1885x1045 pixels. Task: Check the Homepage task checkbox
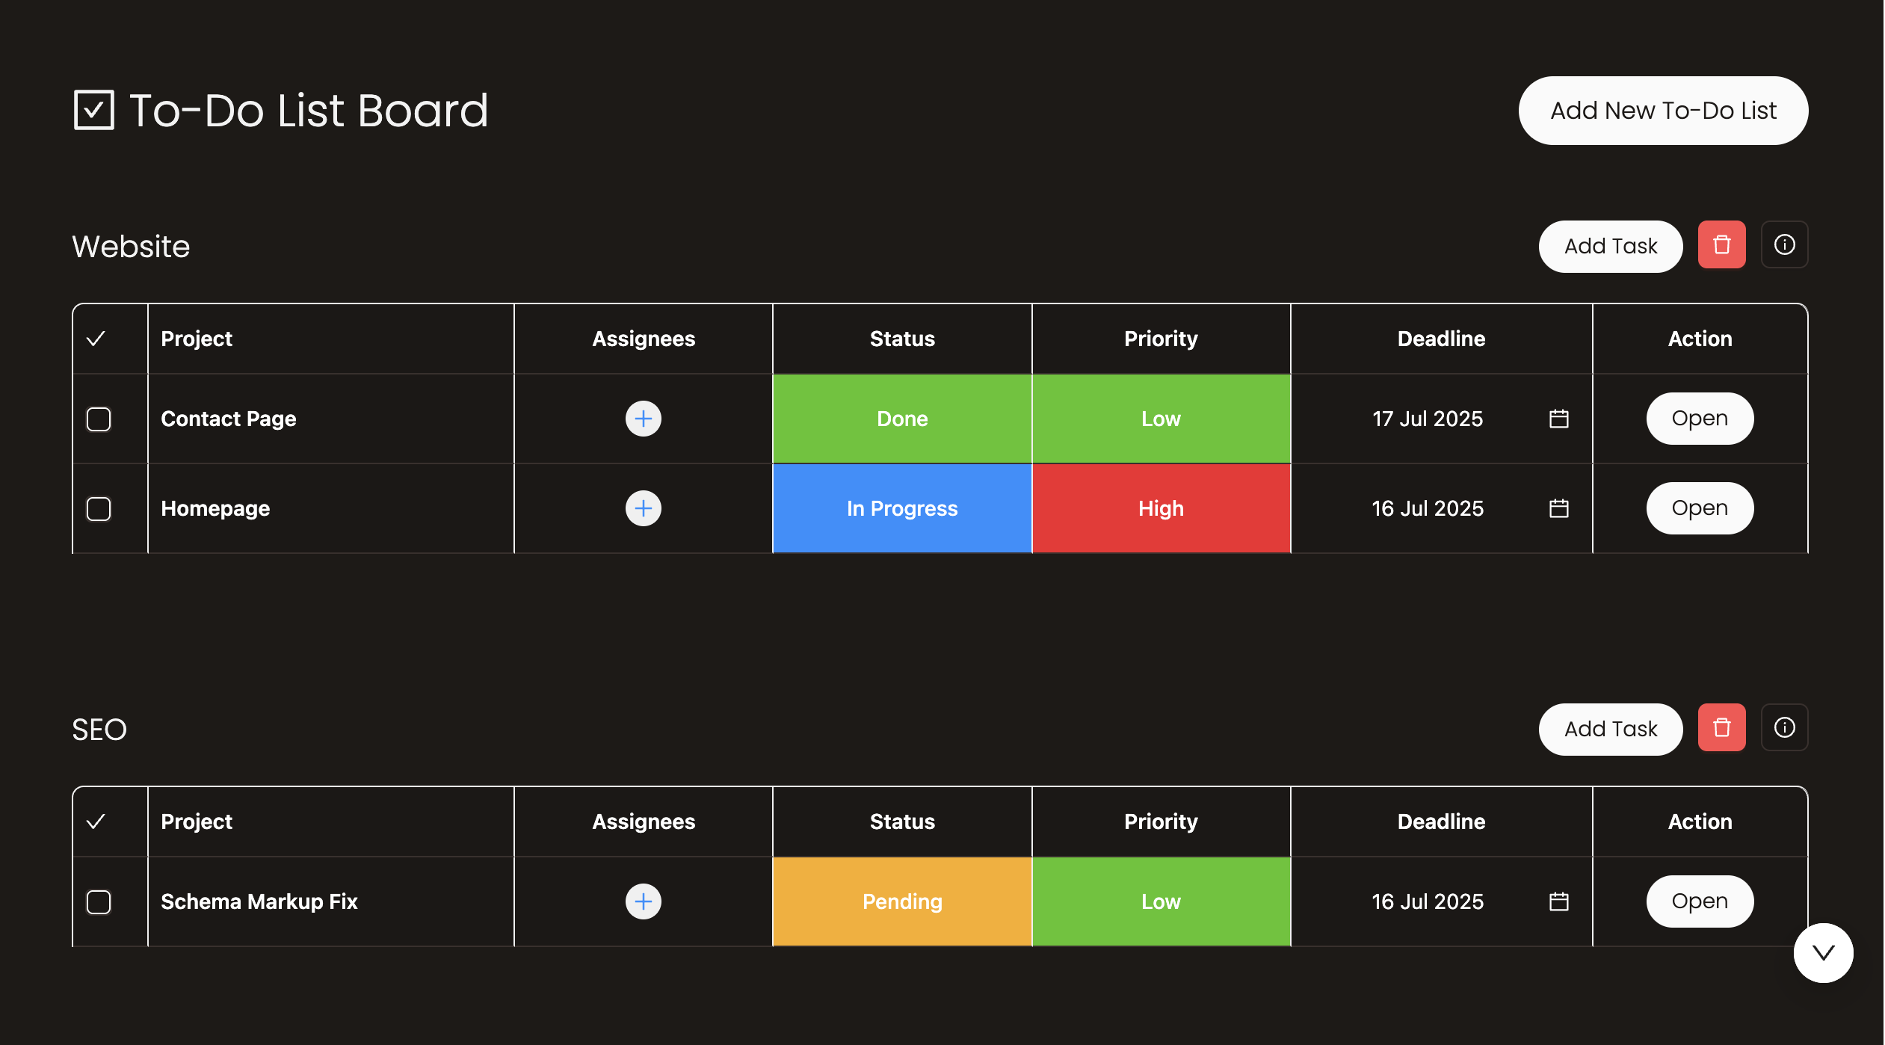(99, 508)
